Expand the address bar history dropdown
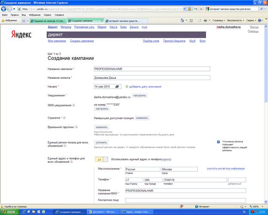 point(185,9)
